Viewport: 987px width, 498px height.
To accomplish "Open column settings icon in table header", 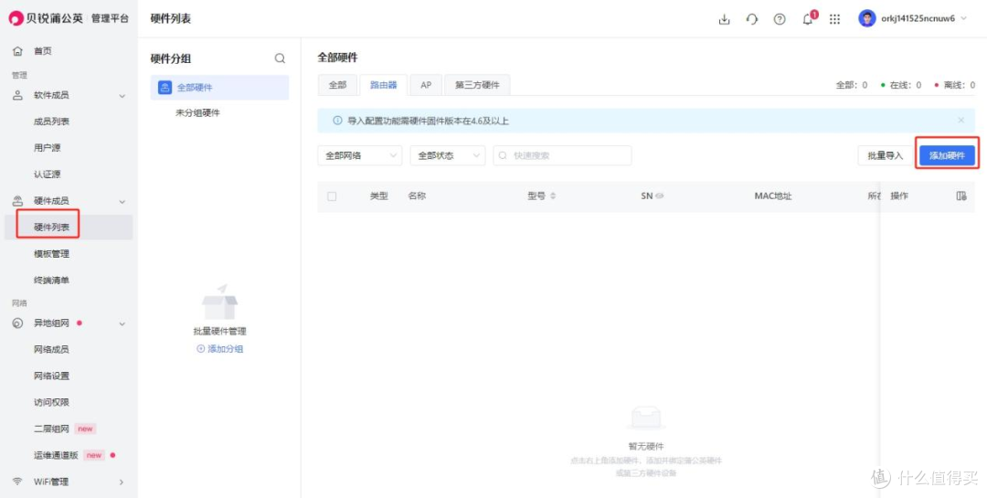I will pos(961,196).
